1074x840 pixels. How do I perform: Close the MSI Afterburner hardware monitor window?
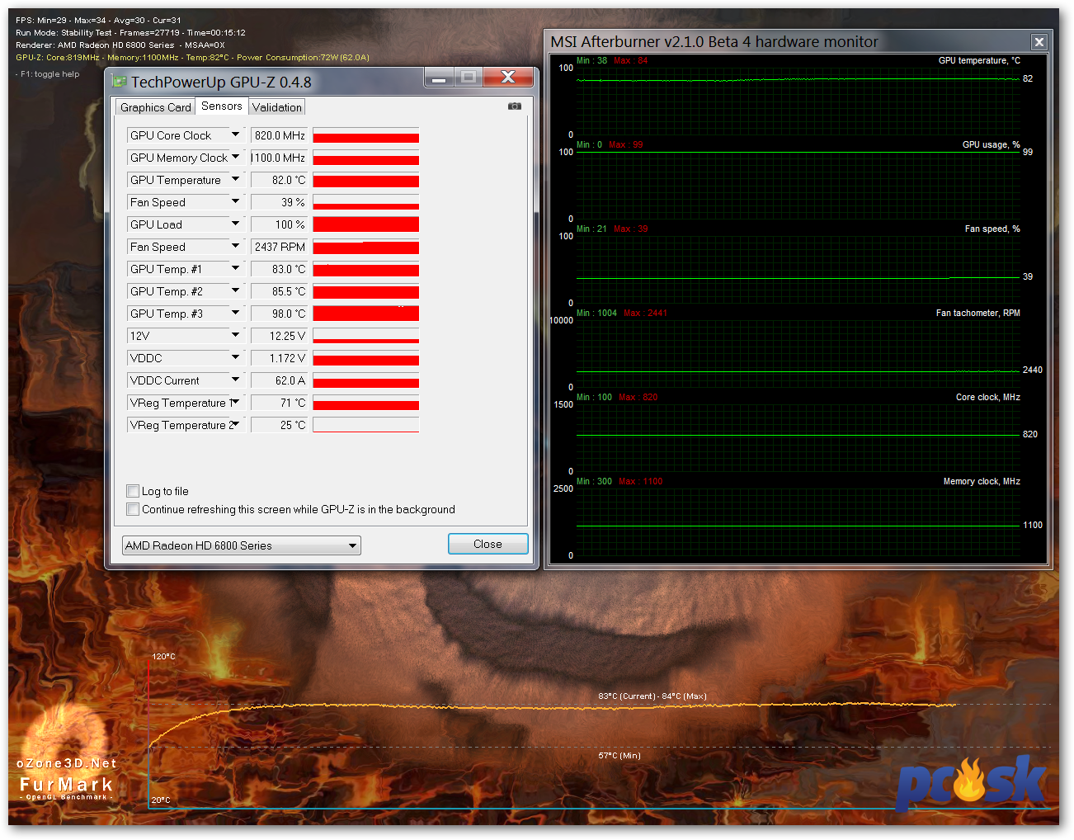pyautogui.click(x=1039, y=42)
